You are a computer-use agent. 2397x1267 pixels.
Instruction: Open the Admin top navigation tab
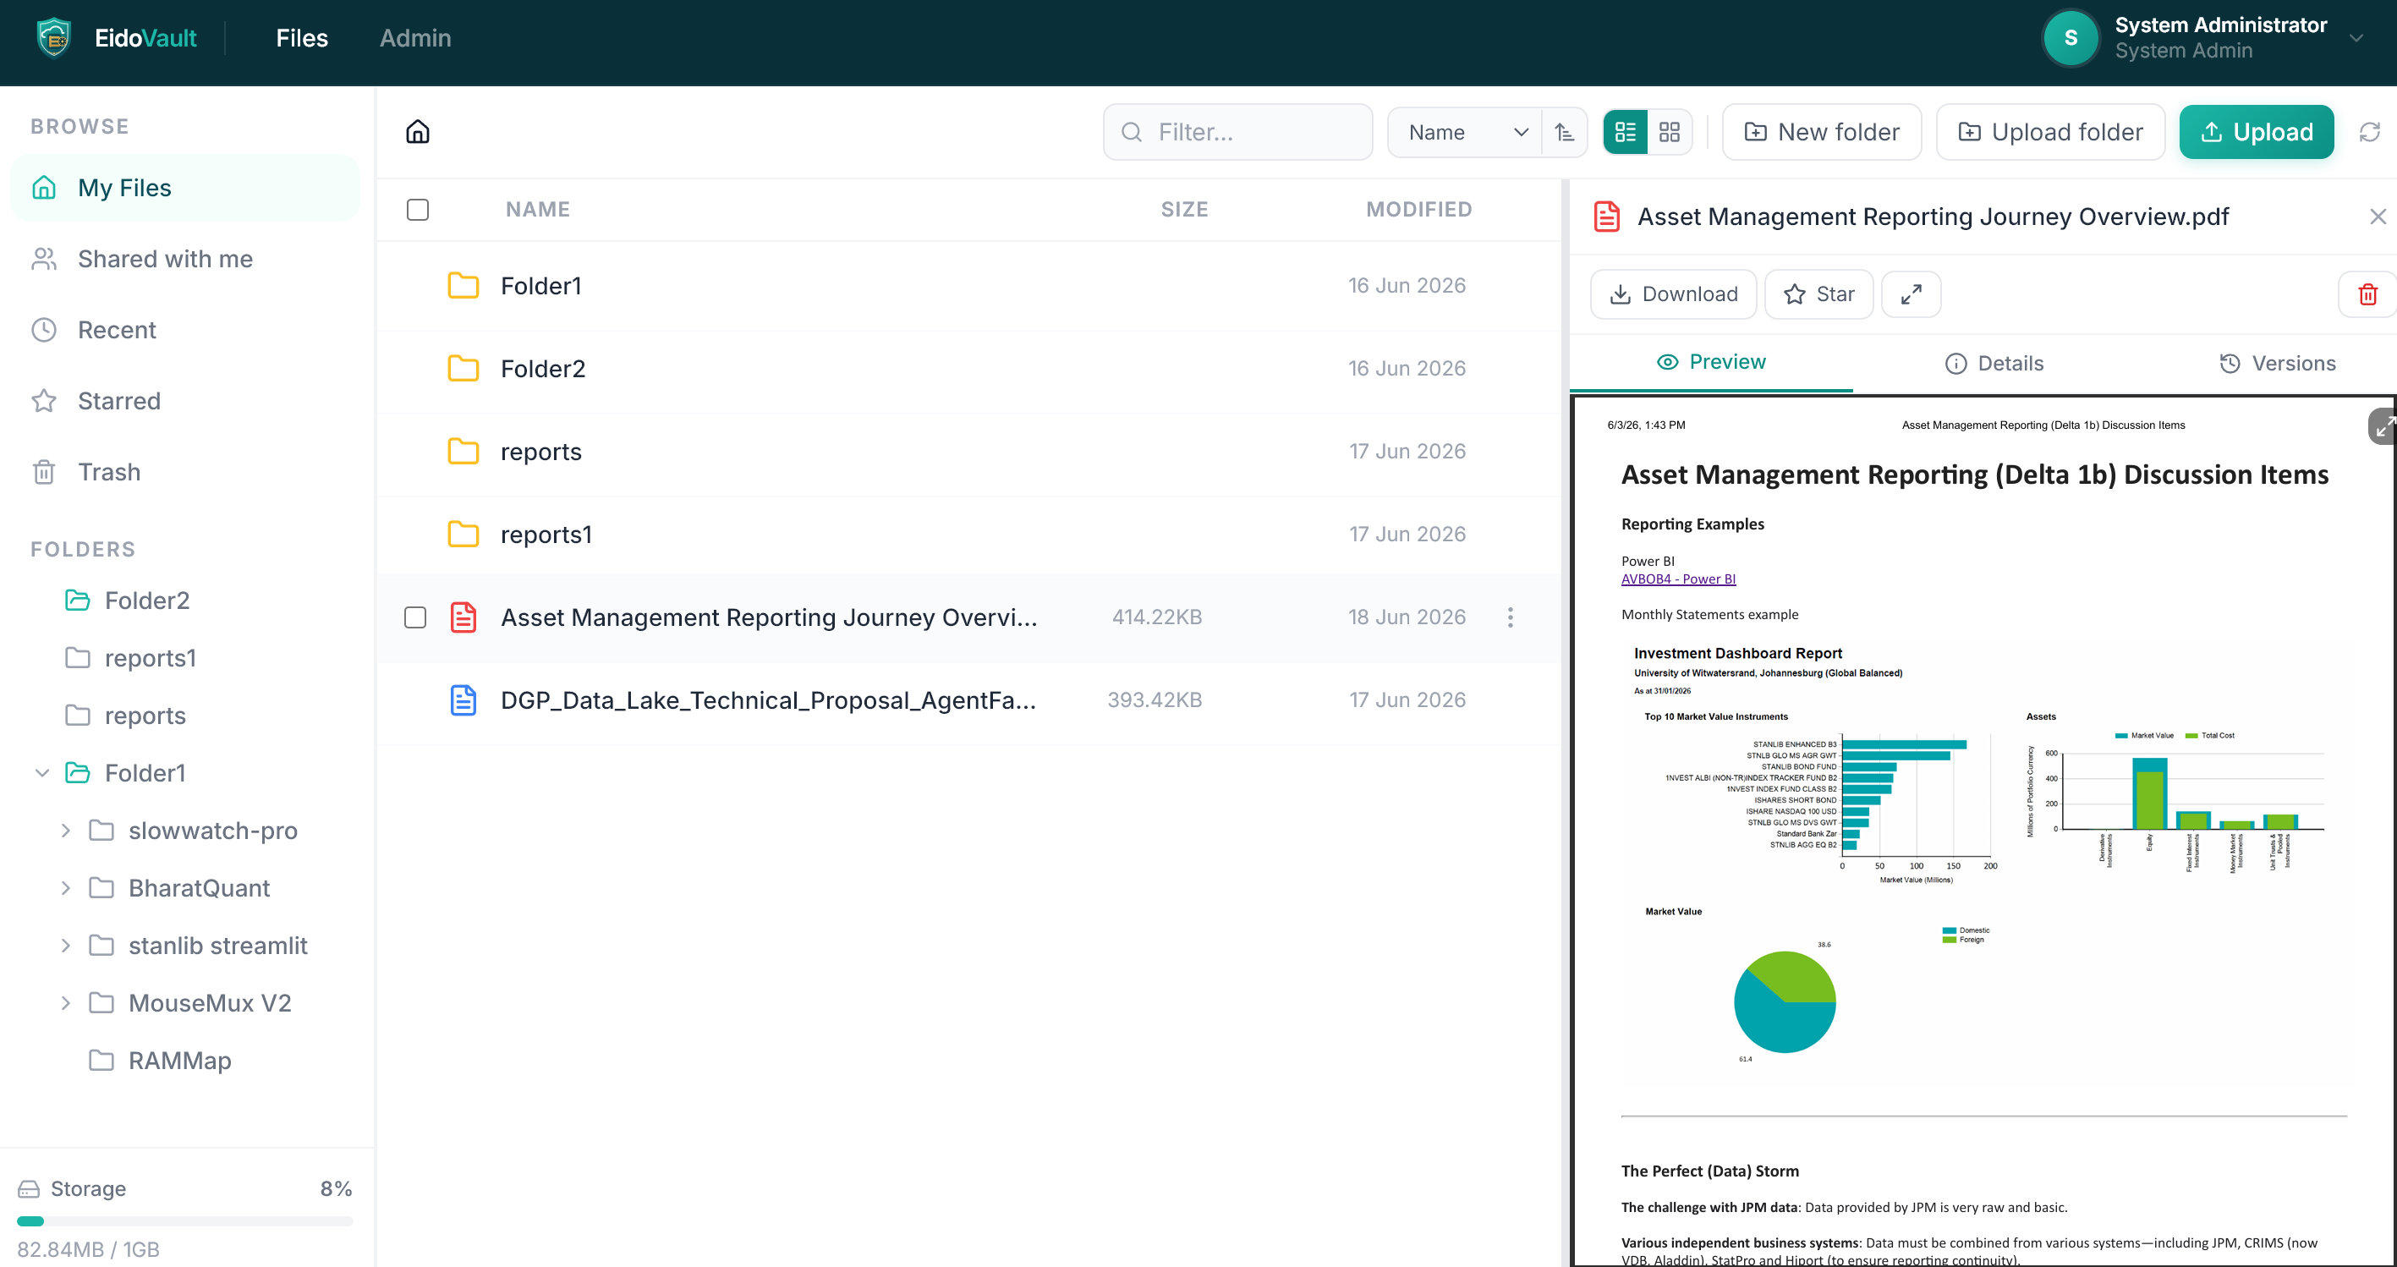(415, 38)
